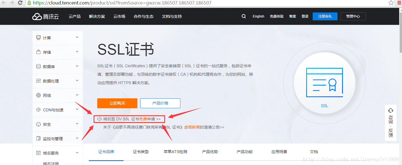
Task: Click the green padlock security icon
Action: point(29,3)
